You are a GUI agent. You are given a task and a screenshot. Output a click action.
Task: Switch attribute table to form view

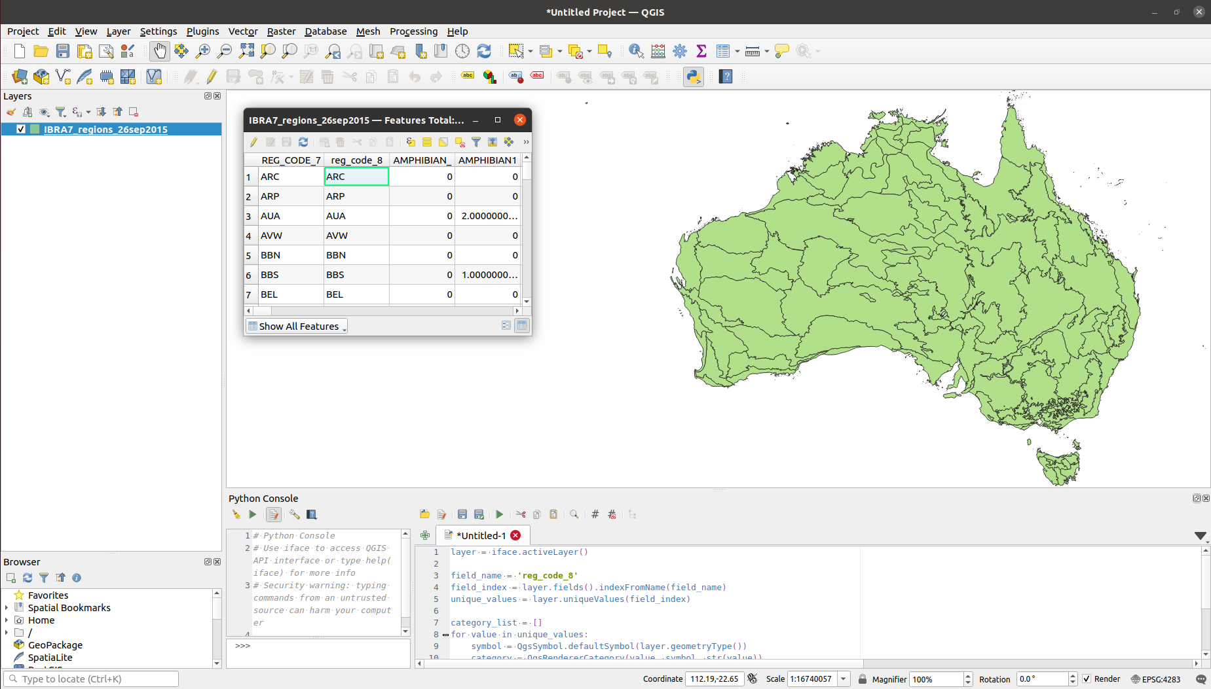[x=506, y=326]
